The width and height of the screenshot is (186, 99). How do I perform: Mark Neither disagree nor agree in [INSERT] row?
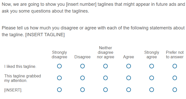pyautogui.click(x=105, y=90)
